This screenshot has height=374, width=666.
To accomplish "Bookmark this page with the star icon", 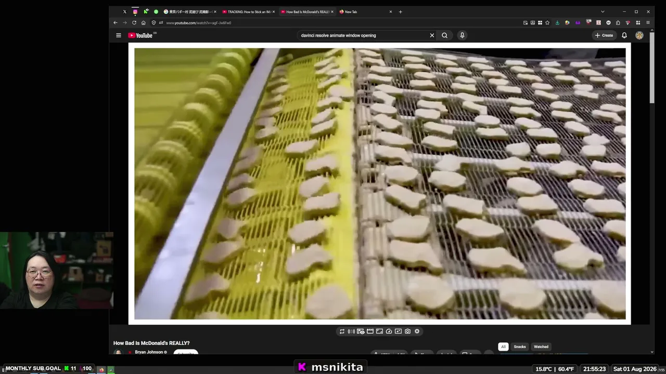I will [x=547, y=23].
